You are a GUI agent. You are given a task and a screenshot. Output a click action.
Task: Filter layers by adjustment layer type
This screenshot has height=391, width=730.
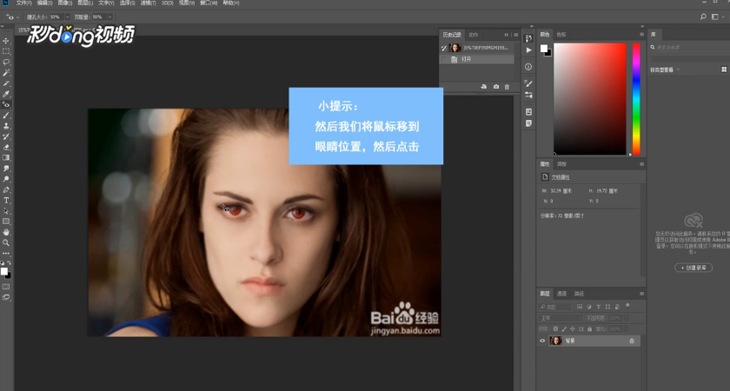(589, 307)
